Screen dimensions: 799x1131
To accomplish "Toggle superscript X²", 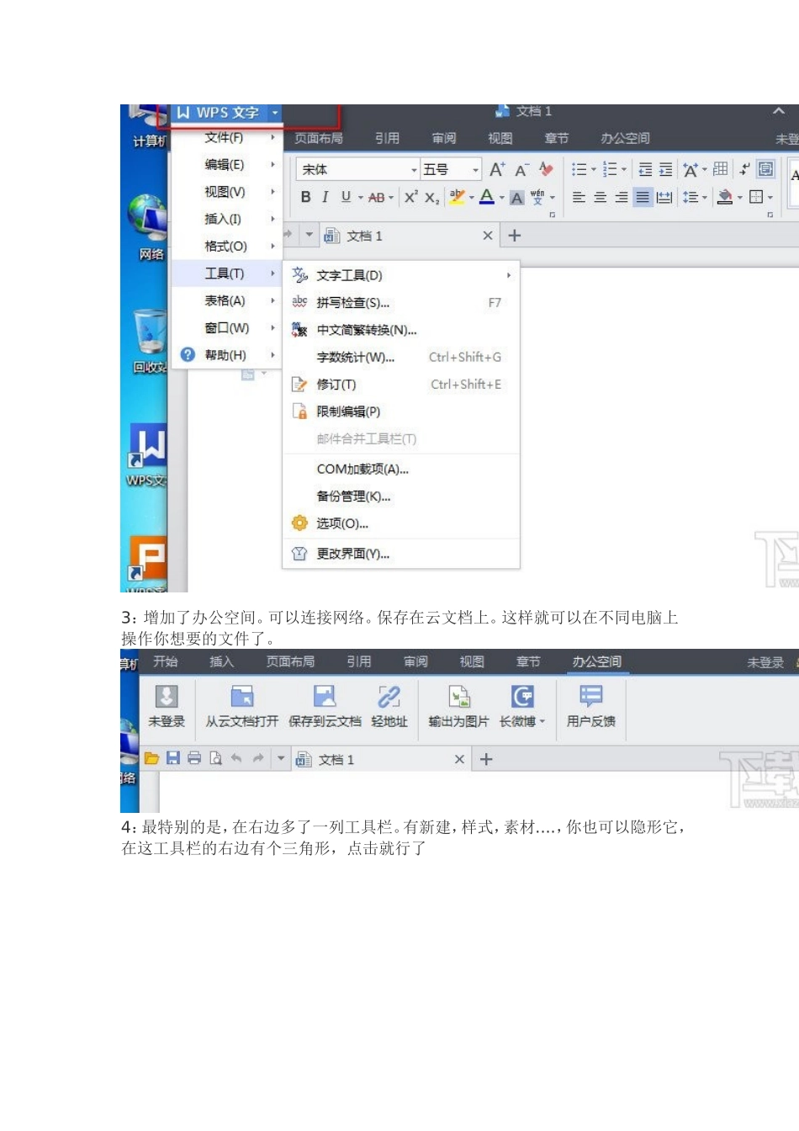I will pyautogui.click(x=410, y=197).
